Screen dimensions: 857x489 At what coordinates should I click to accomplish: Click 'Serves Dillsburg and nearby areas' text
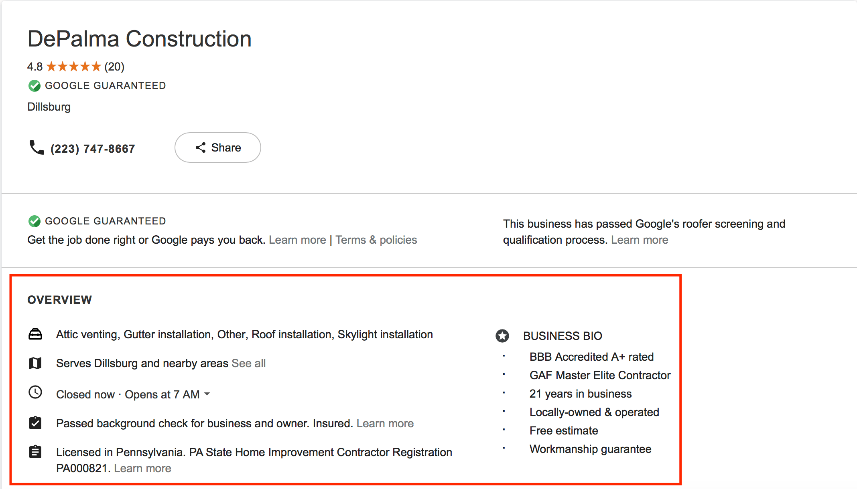[x=142, y=363]
